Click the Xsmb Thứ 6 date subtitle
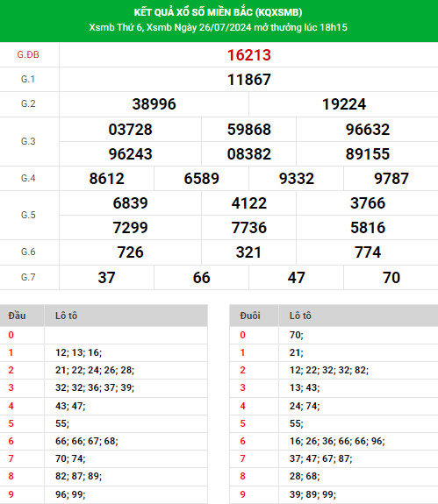 pos(219,27)
